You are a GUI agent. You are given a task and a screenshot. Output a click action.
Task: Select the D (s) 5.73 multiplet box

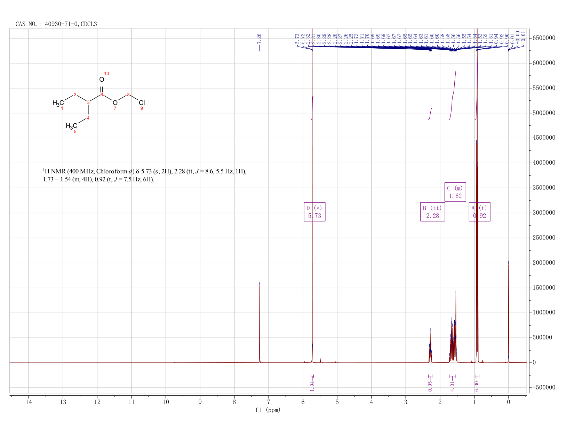(314, 212)
